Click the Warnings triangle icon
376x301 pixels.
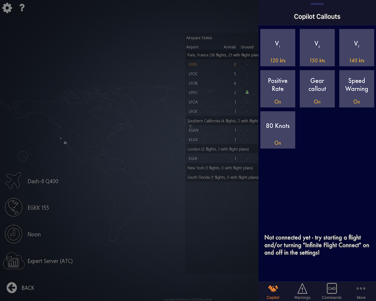point(302,289)
